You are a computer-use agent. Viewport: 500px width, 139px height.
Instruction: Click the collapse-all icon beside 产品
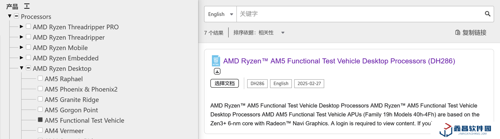[x=27, y=6]
